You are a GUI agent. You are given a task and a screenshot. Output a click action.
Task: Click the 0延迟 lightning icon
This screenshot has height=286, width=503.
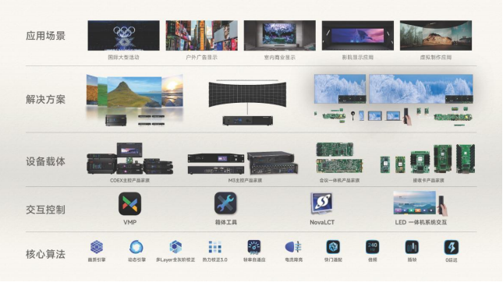452,247
